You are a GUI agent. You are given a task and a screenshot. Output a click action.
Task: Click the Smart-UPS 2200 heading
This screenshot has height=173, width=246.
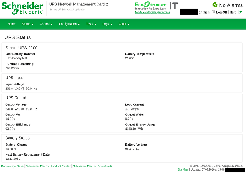21,48
